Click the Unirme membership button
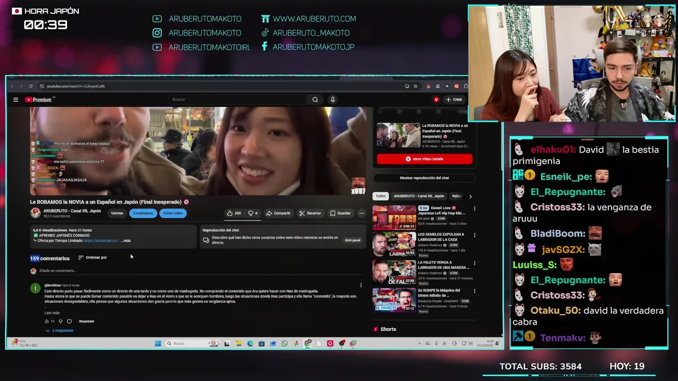Screen dimensions: 678x381 click(x=117, y=213)
